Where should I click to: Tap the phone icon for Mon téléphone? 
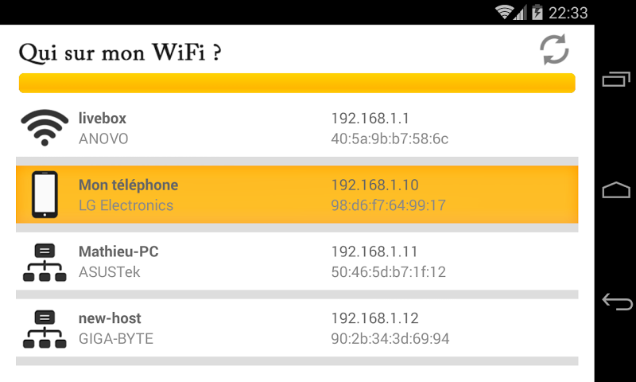tap(45, 195)
